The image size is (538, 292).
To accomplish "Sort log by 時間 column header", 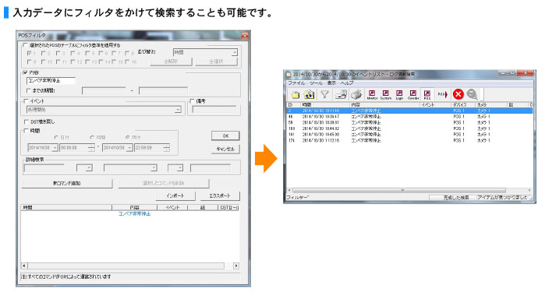I will (x=325, y=104).
